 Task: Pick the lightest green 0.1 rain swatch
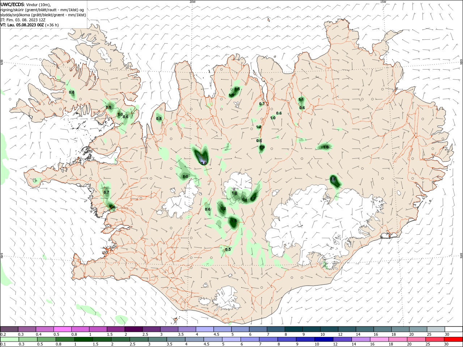9,339
